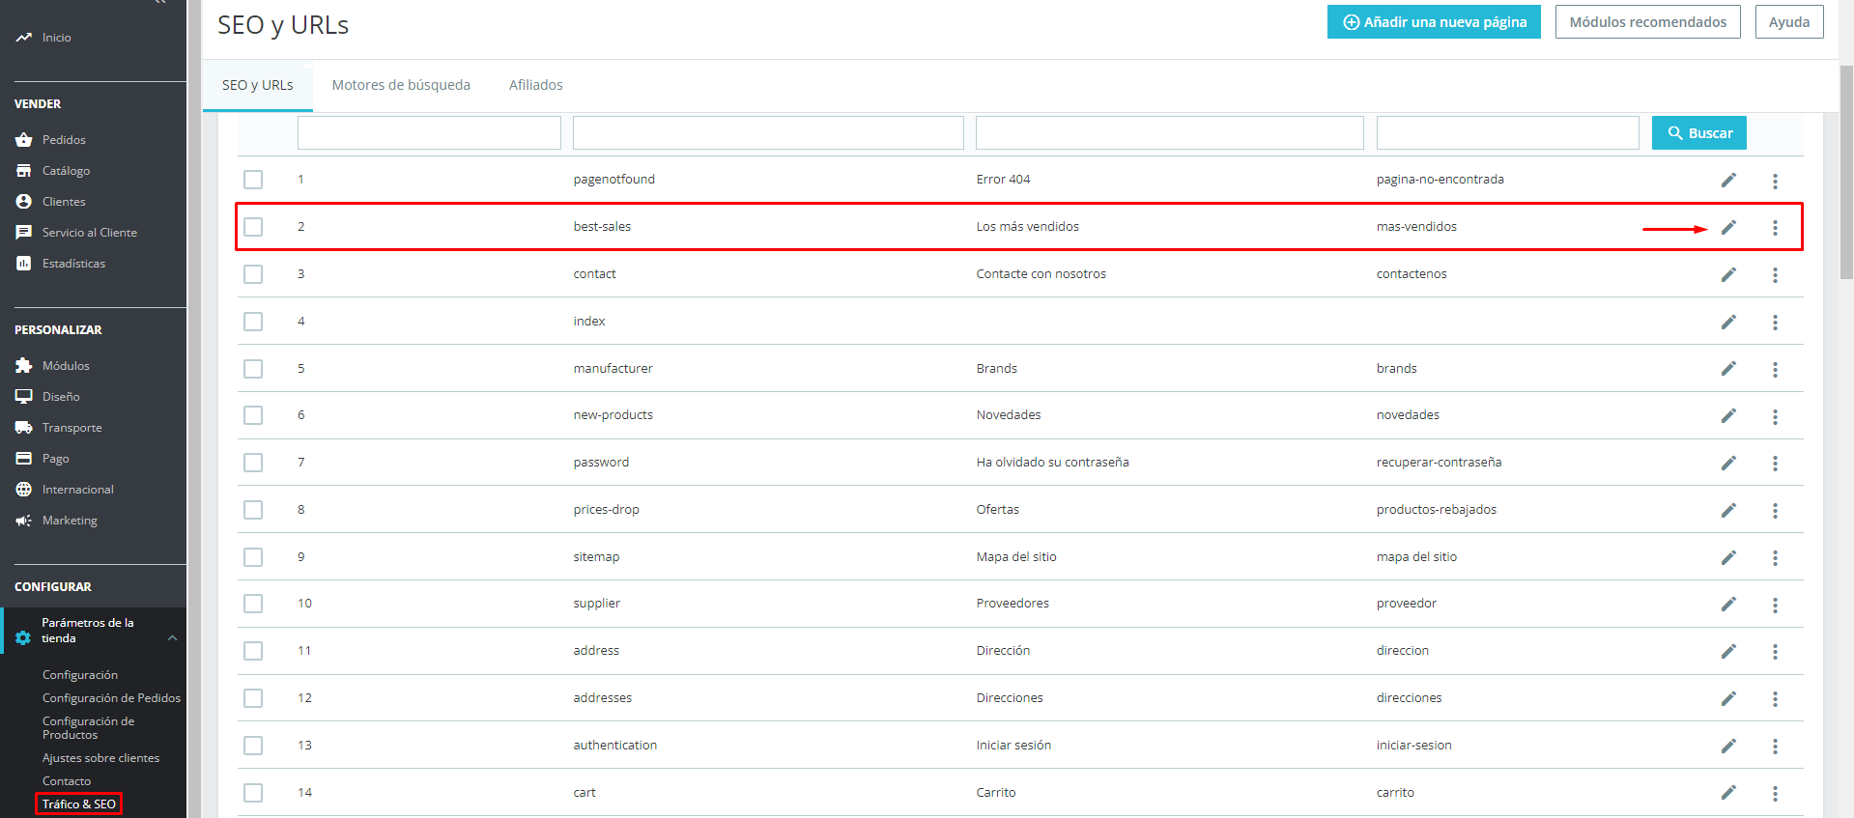Open the three-dot menu for best-sales row
The height and width of the screenshot is (818, 1854).
[x=1775, y=228]
